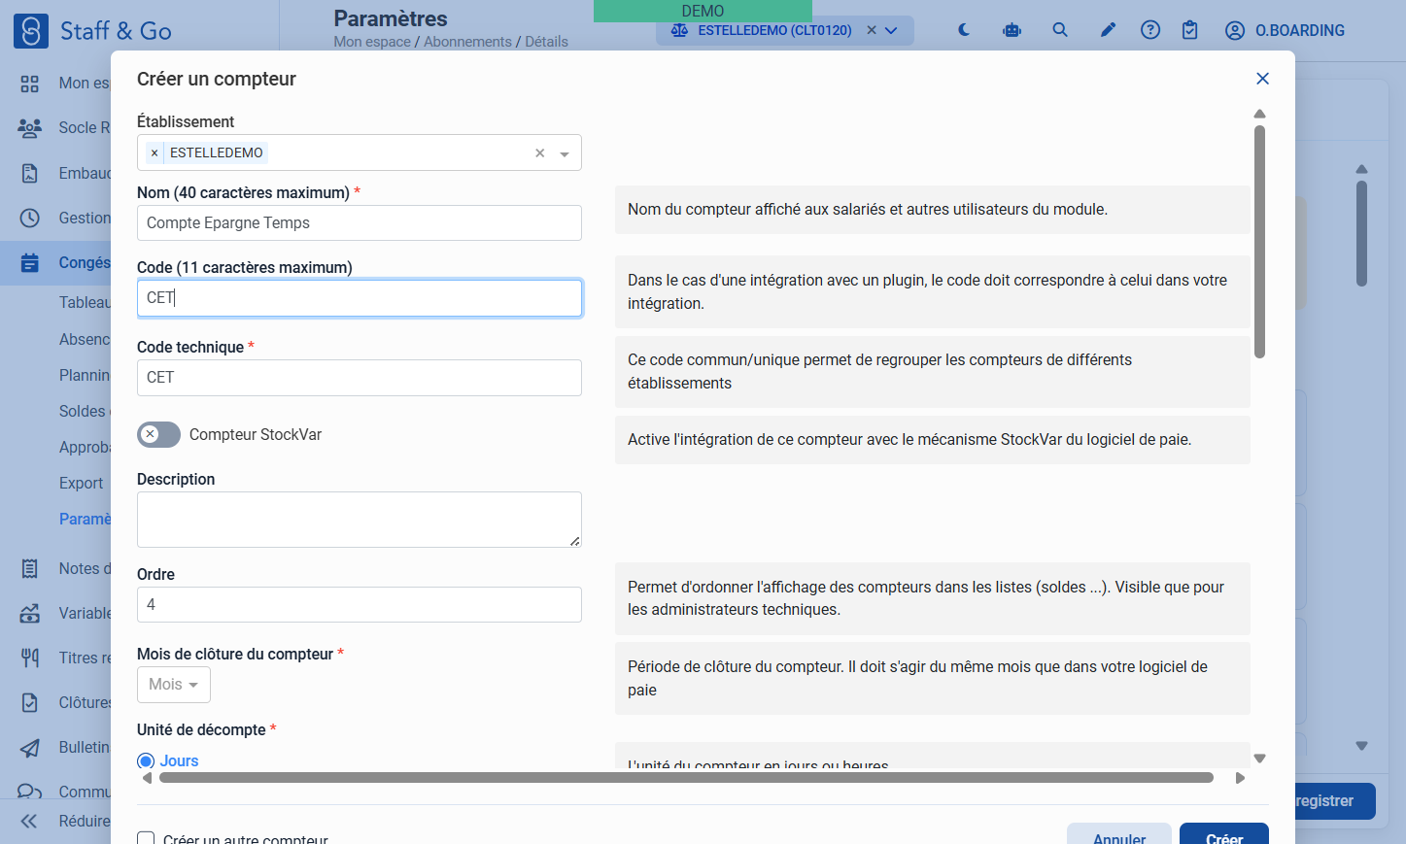Click the Congés calendar icon

30,262
